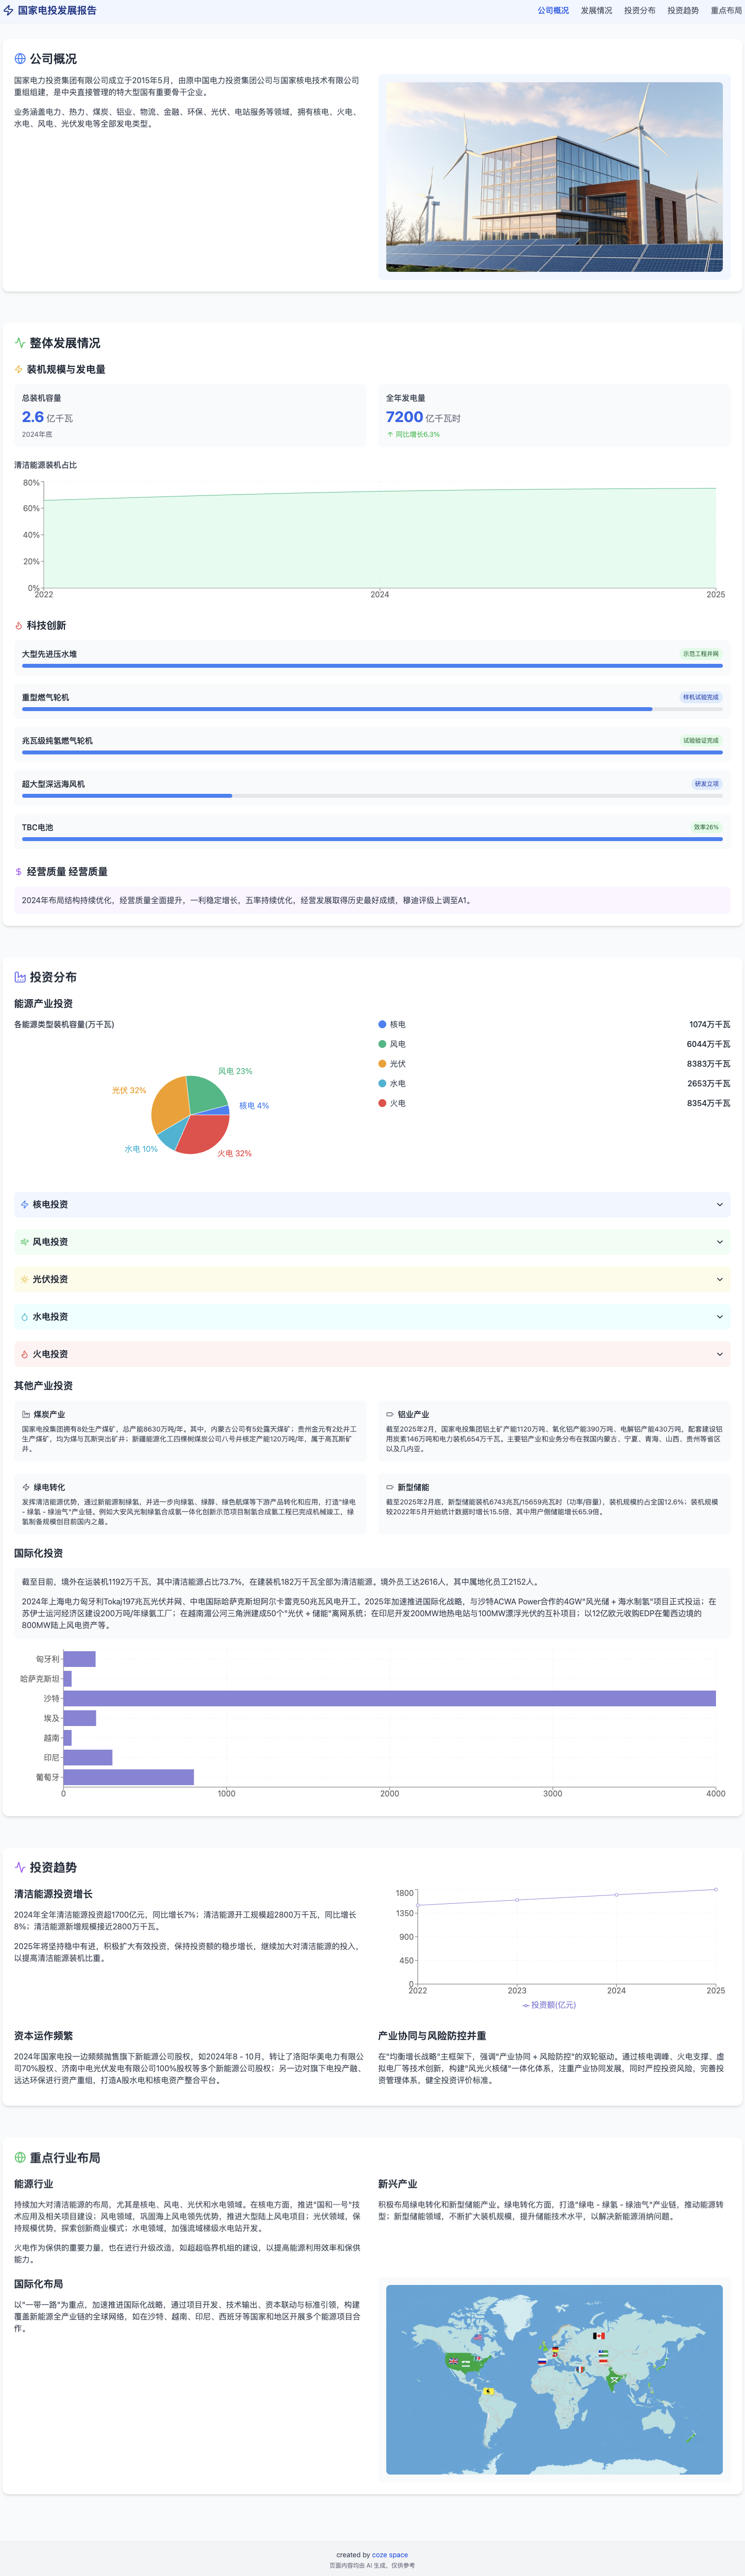Click the flame icon in the 火电投资 row

point(25,1354)
